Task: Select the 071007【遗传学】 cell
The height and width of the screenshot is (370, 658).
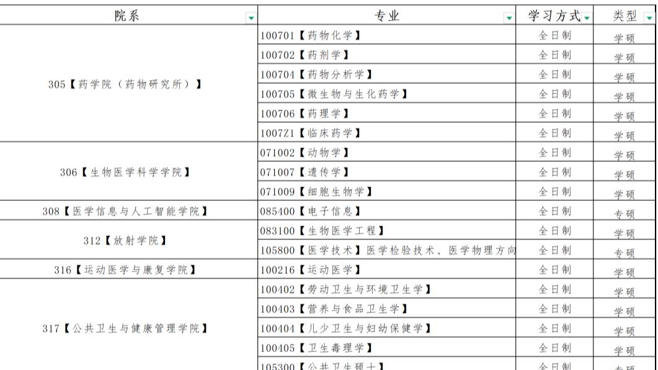Action: (386, 171)
